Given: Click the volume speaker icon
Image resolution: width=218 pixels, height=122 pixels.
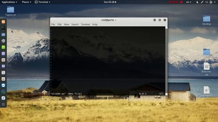Looking at the screenshot, I should pyautogui.click(x=207, y=2).
